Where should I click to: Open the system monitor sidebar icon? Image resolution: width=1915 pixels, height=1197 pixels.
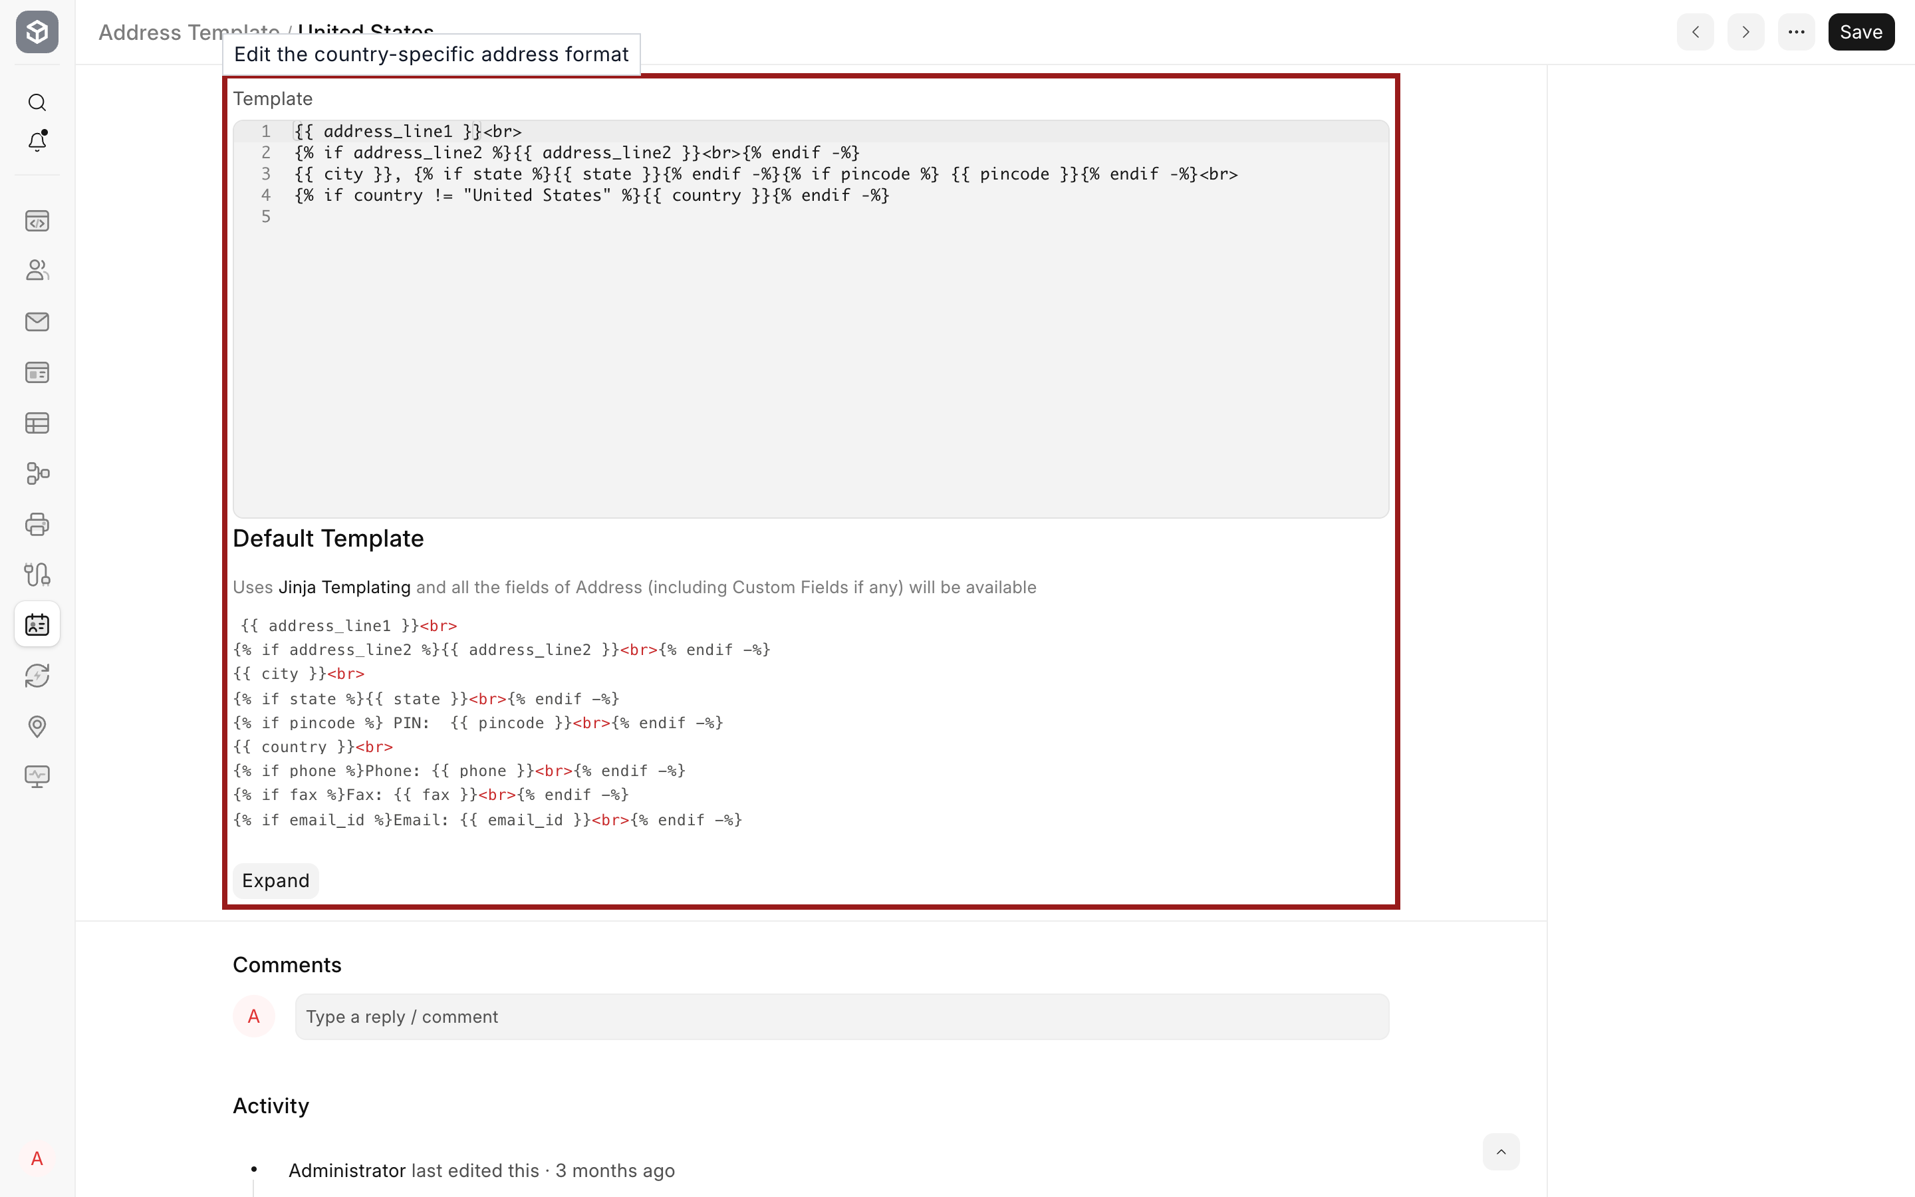[x=37, y=777]
